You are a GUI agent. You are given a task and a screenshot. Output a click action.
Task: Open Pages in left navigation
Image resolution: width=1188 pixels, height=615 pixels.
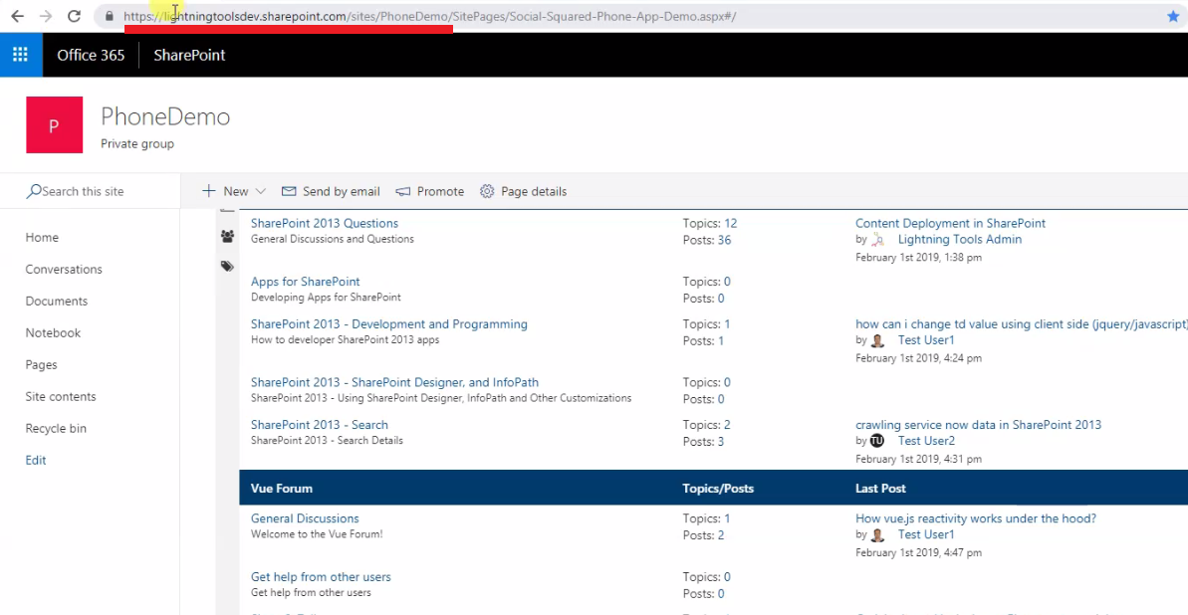coord(41,364)
